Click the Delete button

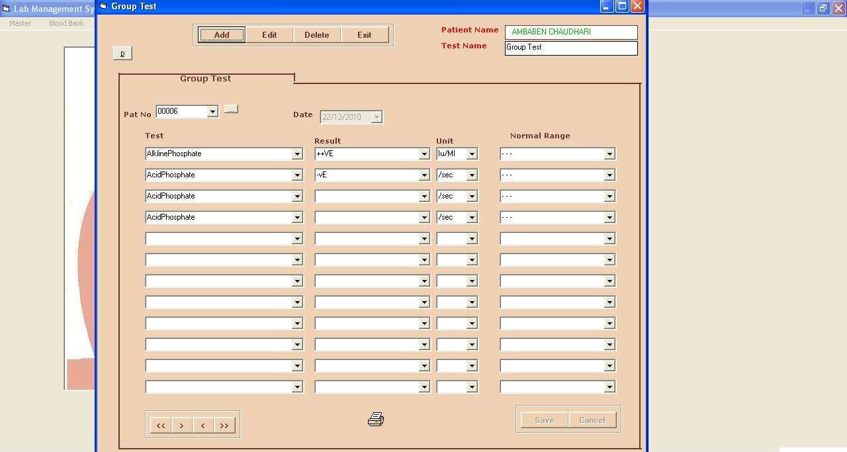(316, 35)
